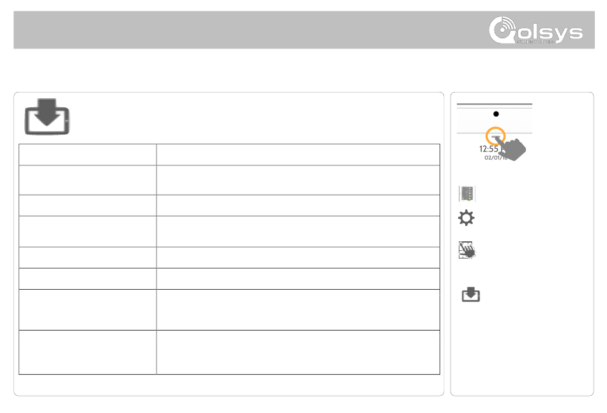
Task: Tap the pointing hand gesture icon
Action: click(x=511, y=149)
